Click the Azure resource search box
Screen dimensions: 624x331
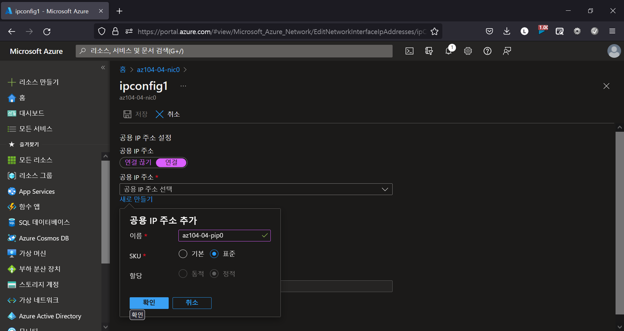(x=234, y=51)
